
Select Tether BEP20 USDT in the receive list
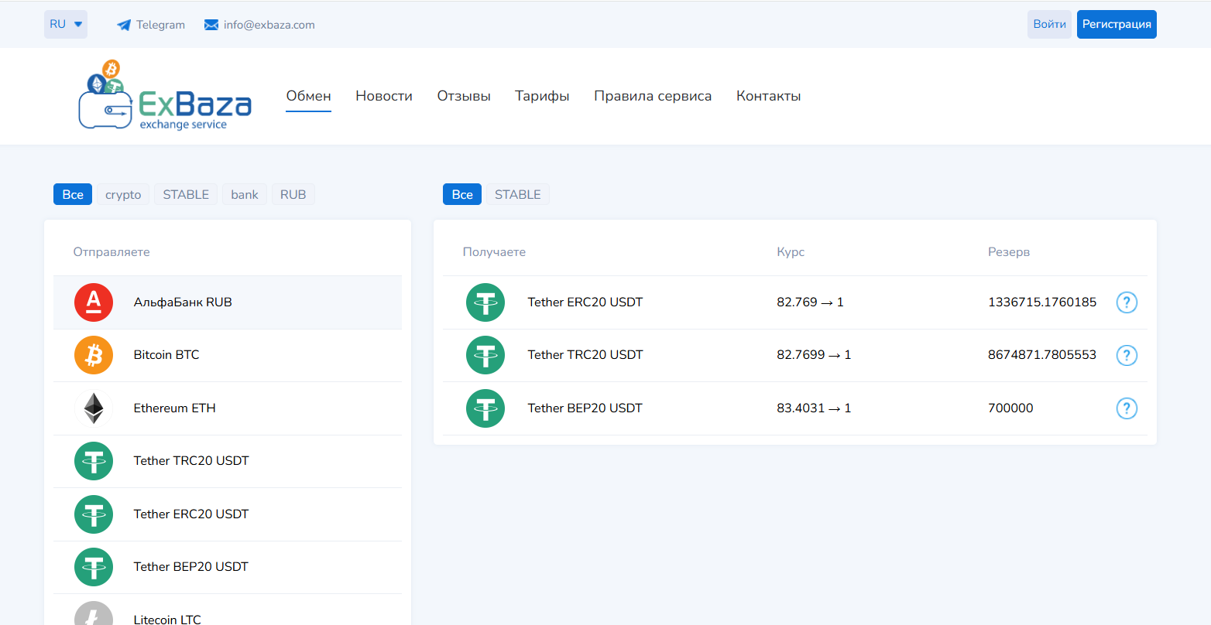[x=585, y=408]
